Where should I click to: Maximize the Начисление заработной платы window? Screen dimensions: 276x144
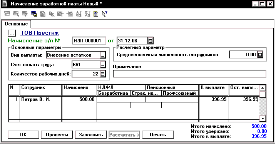262,4
